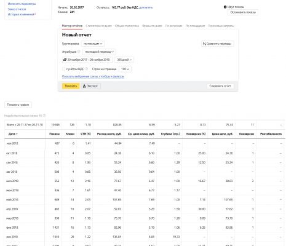Enable the с учётом НДС checkbox

pyautogui.click(x=63, y=69)
